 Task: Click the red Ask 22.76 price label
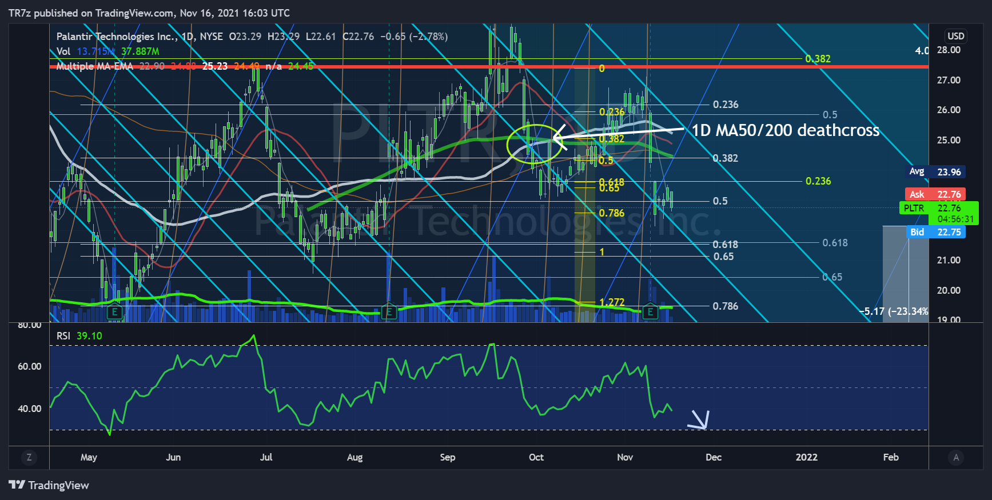click(935, 194)
